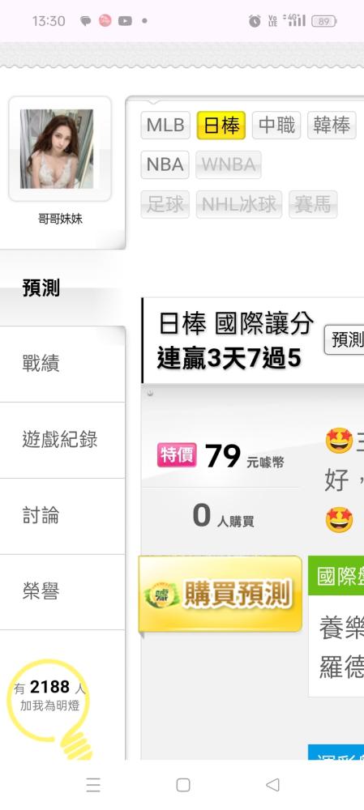Switch to 韓棒 league predictions

click(x=332, y=126)
